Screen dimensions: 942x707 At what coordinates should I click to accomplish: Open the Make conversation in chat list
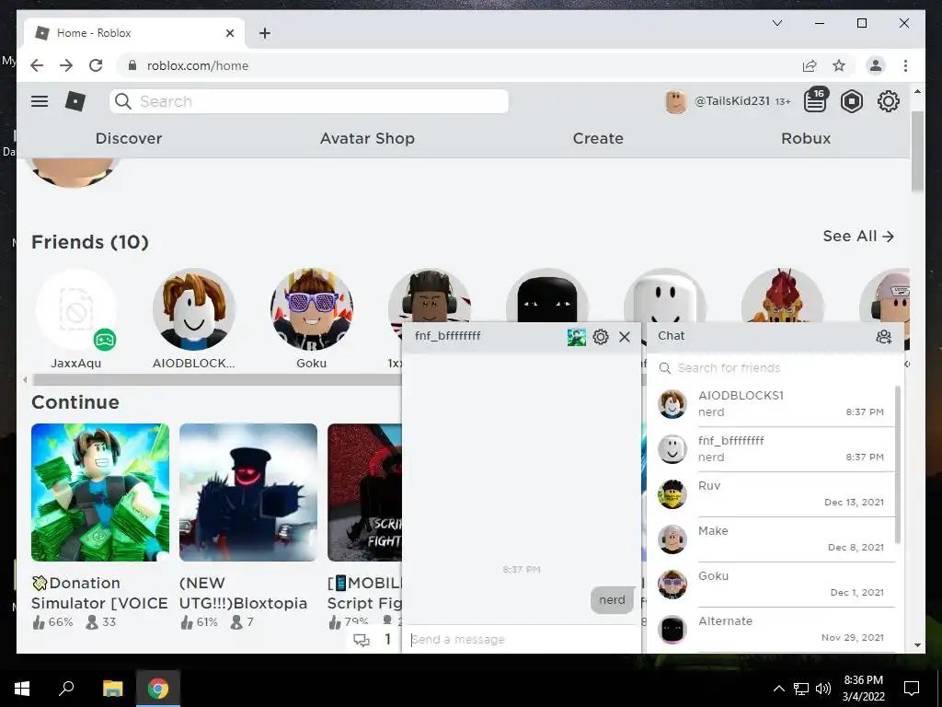[x=771, y=539]
